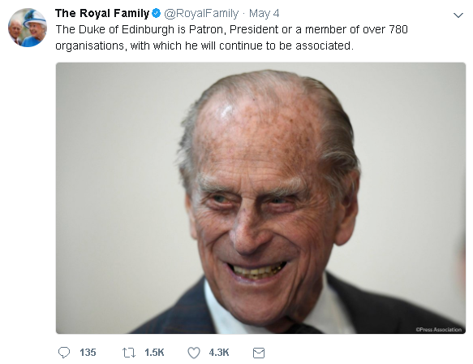This screenshot has height=364, width=473.
Task: Like the tweet with the heart icon
Action: (194, 353)
